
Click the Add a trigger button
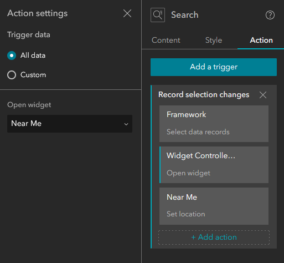point(214,67)
